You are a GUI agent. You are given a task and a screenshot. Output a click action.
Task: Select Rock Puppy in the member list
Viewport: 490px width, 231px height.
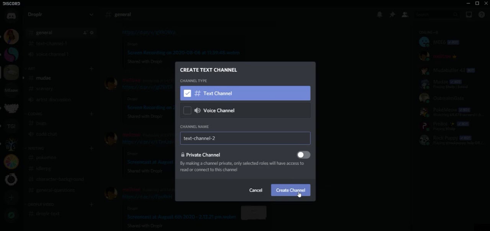click(x=451, y=140)
